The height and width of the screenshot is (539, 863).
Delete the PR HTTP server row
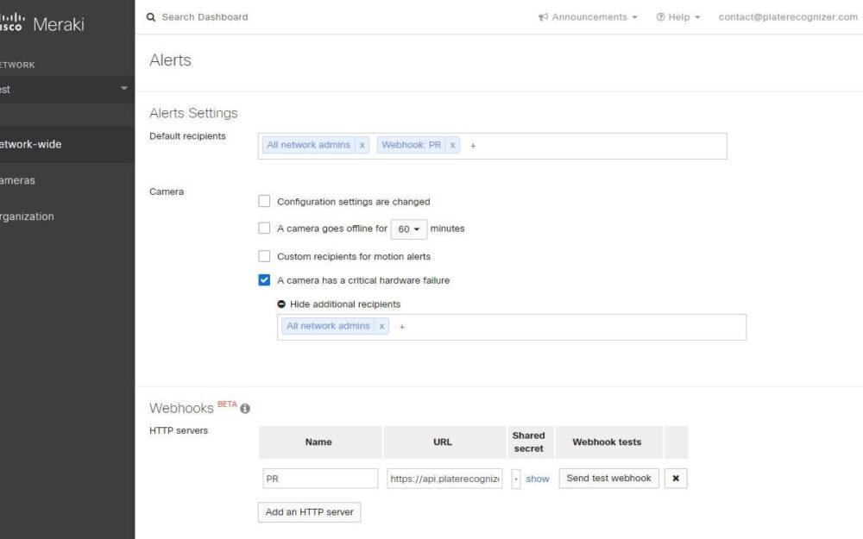(x=676, y=479)
